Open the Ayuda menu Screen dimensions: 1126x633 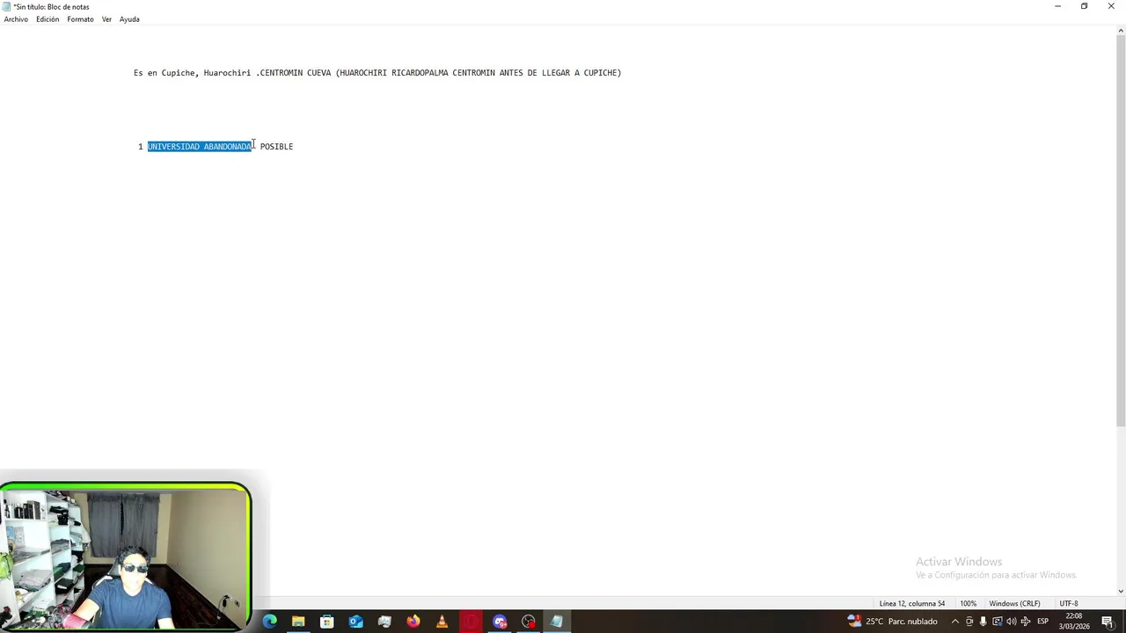(x=129, y=19)
